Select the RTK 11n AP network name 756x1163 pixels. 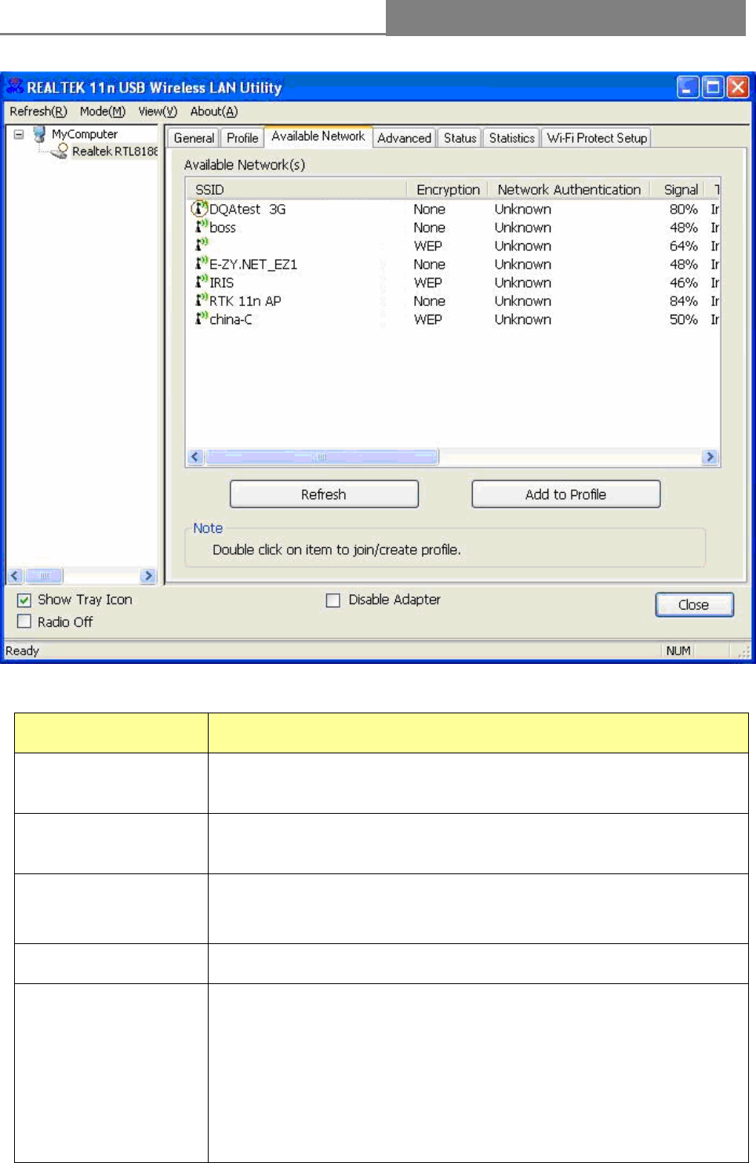point(245,301)
